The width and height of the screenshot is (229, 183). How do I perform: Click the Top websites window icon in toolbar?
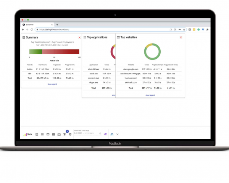(x=48, y=134)
